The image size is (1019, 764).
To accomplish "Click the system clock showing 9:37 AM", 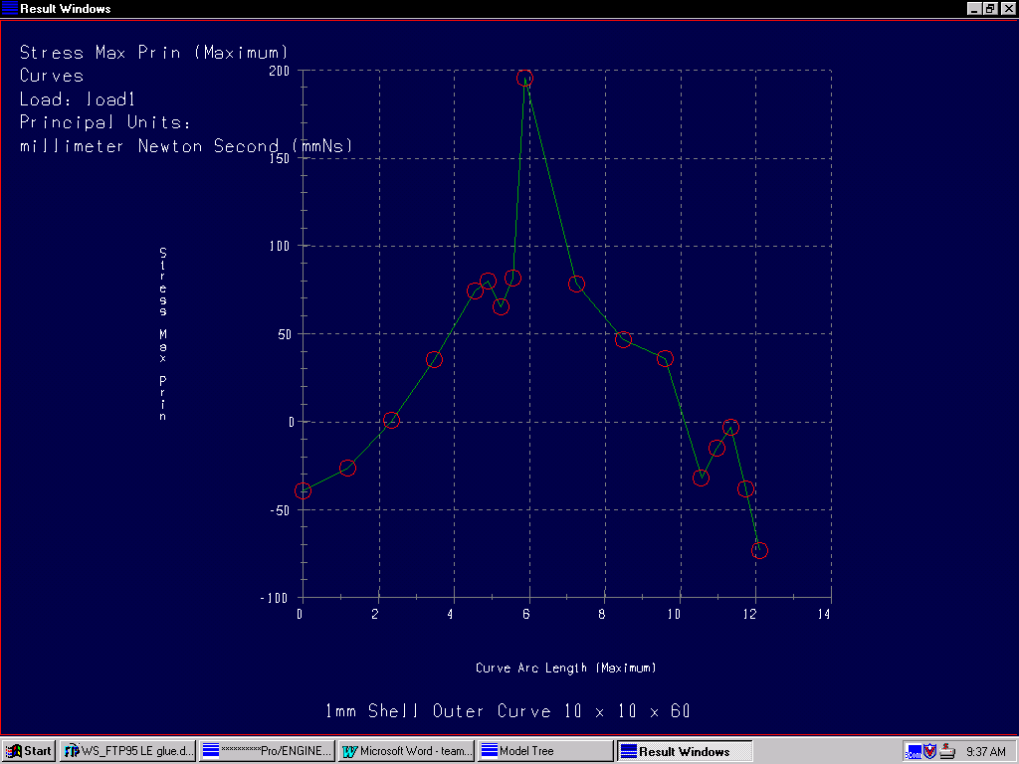I will 986,751.
